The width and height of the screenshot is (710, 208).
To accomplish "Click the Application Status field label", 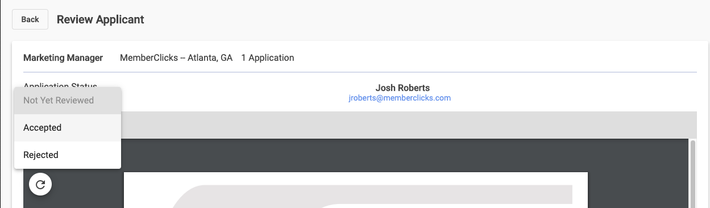I will click(60, 86).
